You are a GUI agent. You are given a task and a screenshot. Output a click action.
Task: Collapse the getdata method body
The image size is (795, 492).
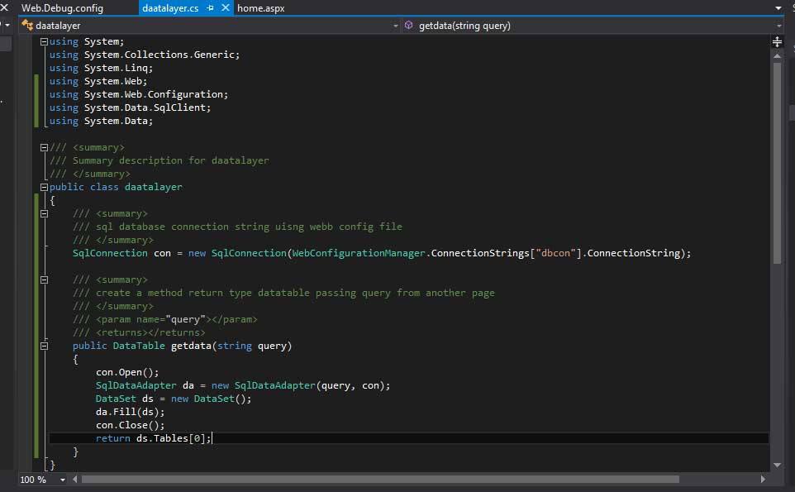[x=44, y=346]
